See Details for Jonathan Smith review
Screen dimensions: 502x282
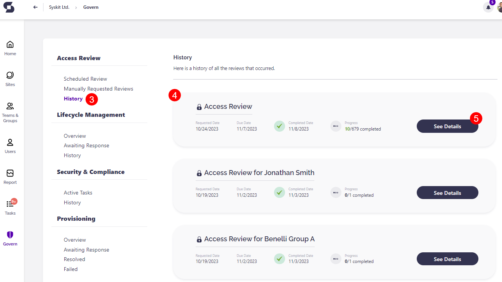(447, 193)
